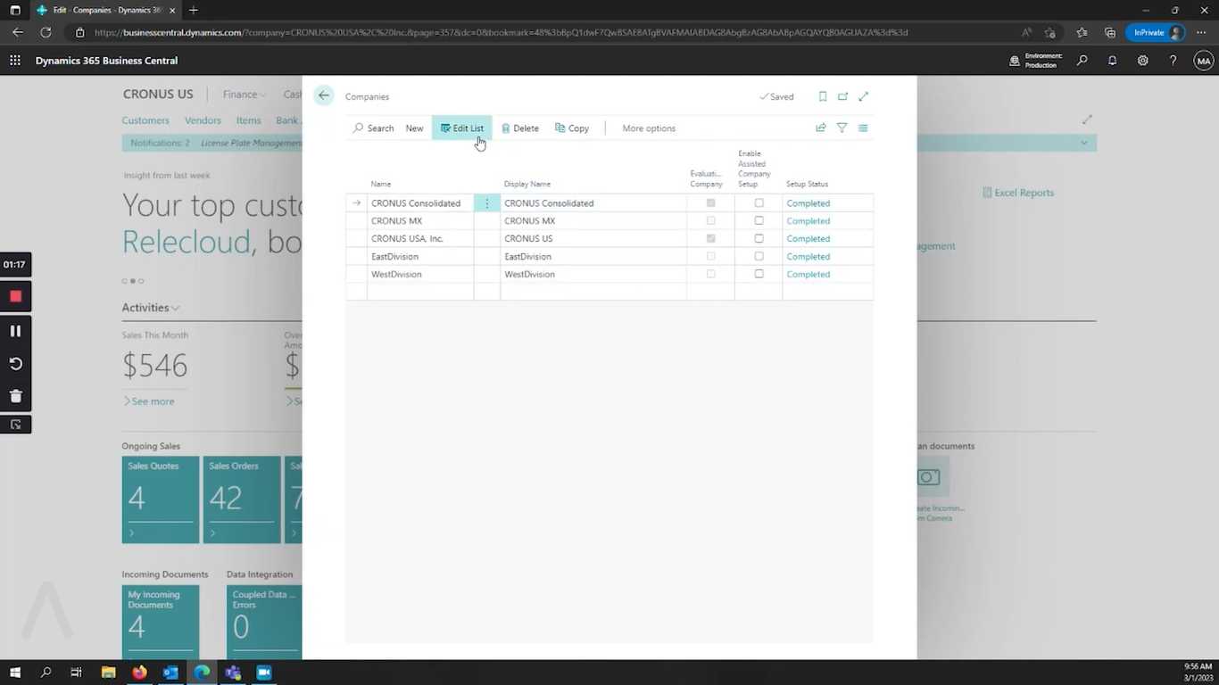Click WestDivision in Display Name column

[x=529, y=275]
